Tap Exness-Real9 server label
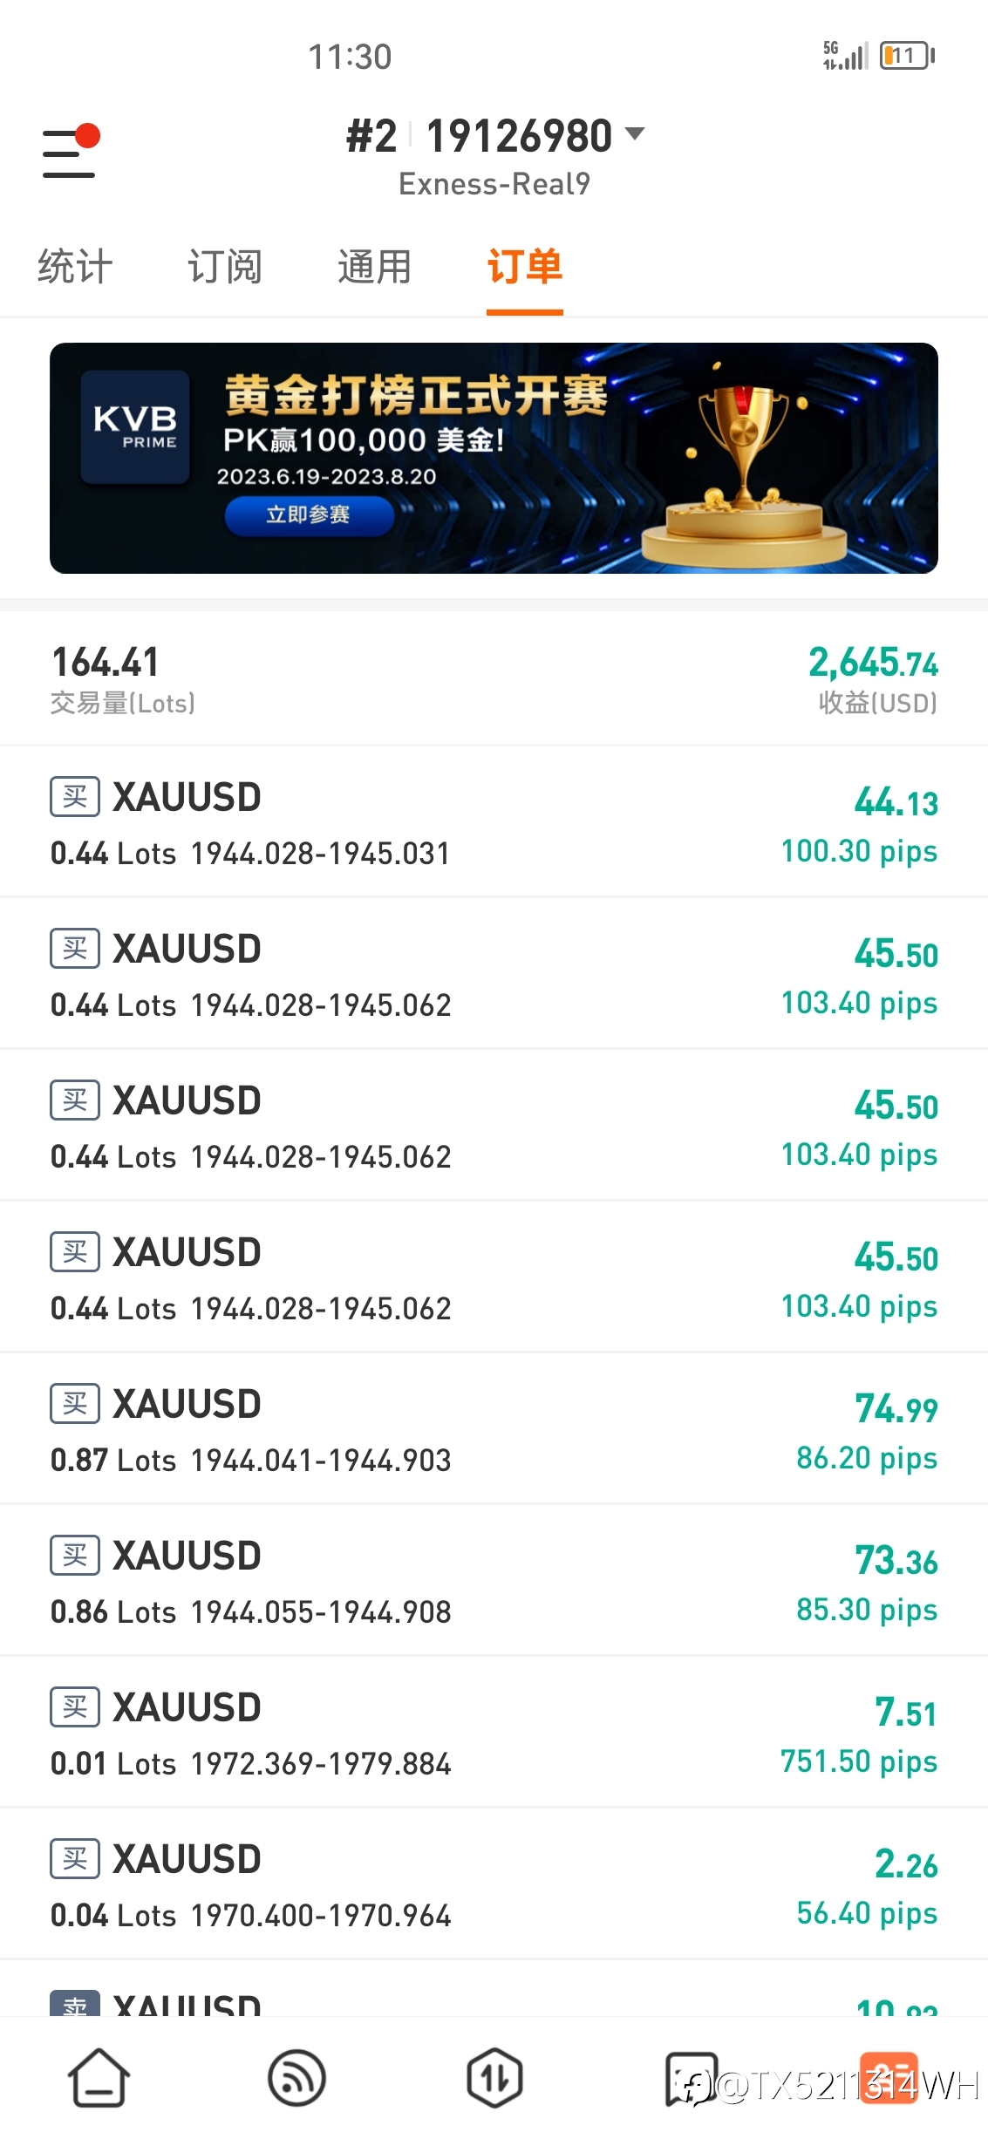The height and width of the screenshot is (2139, 988). [x=494, y=184]
